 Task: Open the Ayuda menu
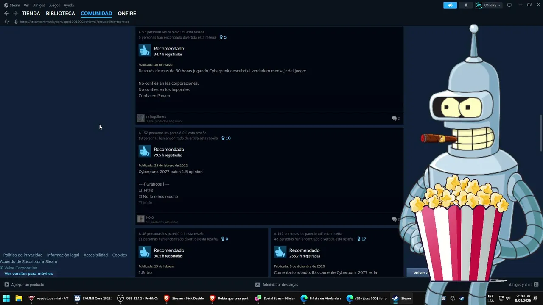point(69,5)
